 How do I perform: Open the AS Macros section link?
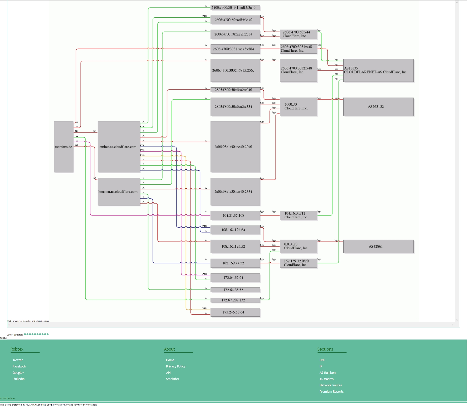pos(327,379)
